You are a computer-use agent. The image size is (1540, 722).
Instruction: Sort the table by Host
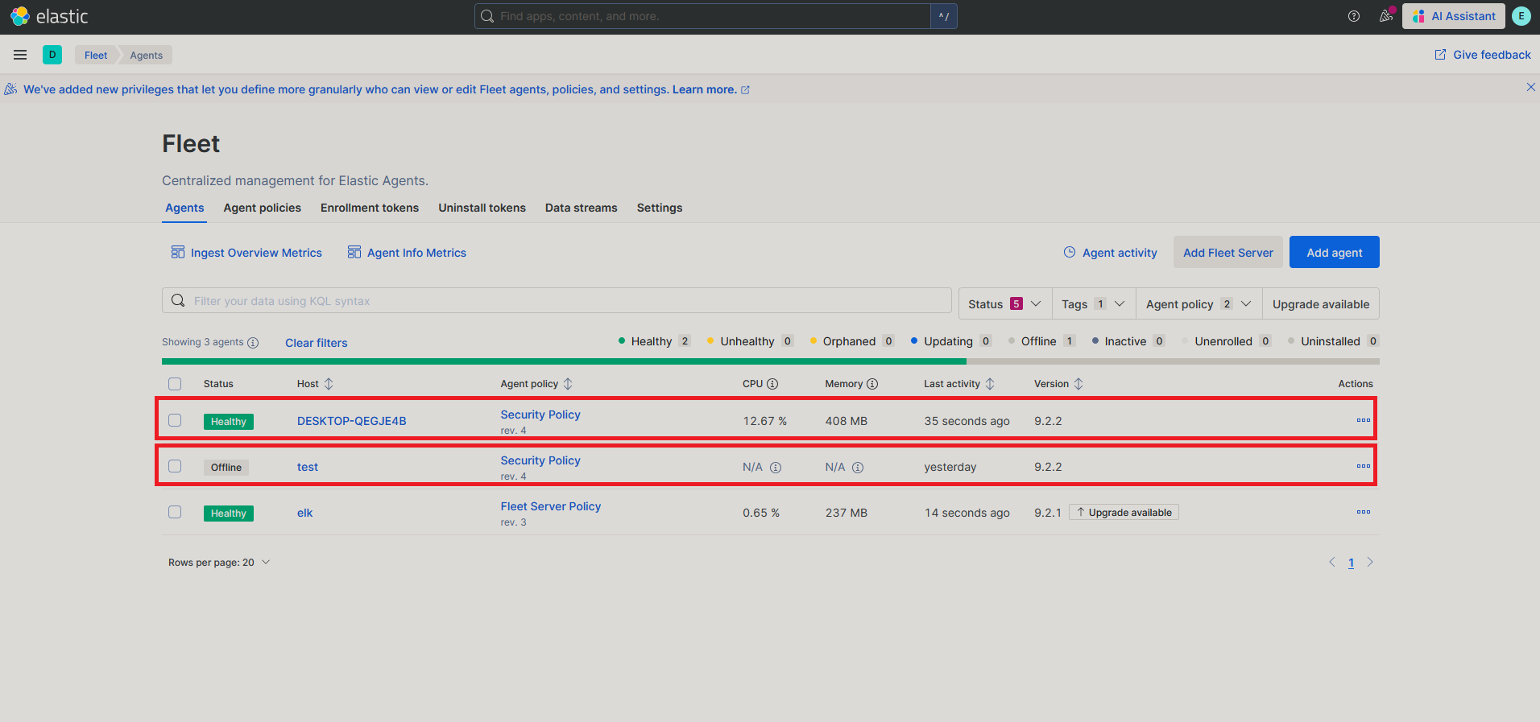[x=315, y=384]
